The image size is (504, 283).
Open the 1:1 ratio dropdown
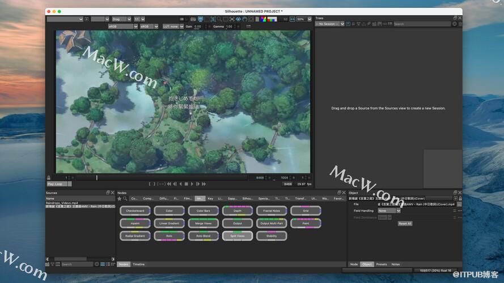[139, 19]
